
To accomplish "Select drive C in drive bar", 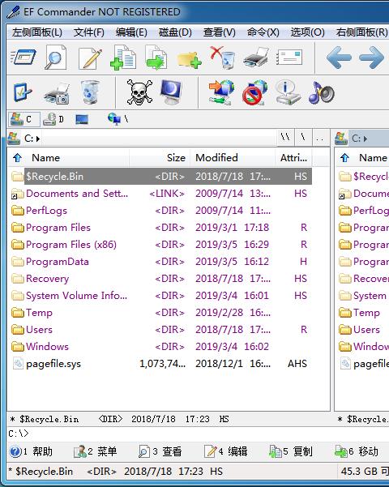I will coord(24,119).
